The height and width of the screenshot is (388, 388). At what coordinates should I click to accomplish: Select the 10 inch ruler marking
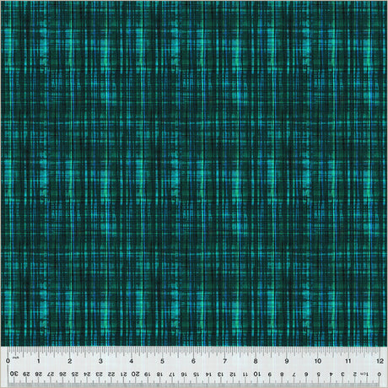tap(318, 361)
